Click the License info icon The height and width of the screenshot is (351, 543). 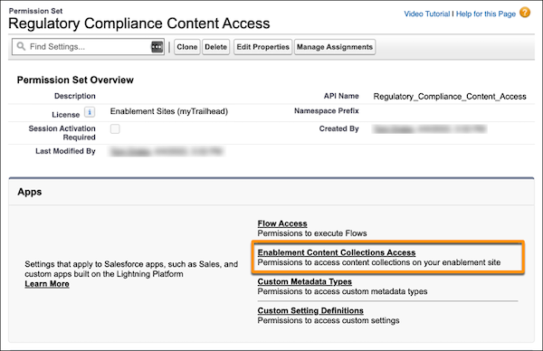click(x=90, y=112)
